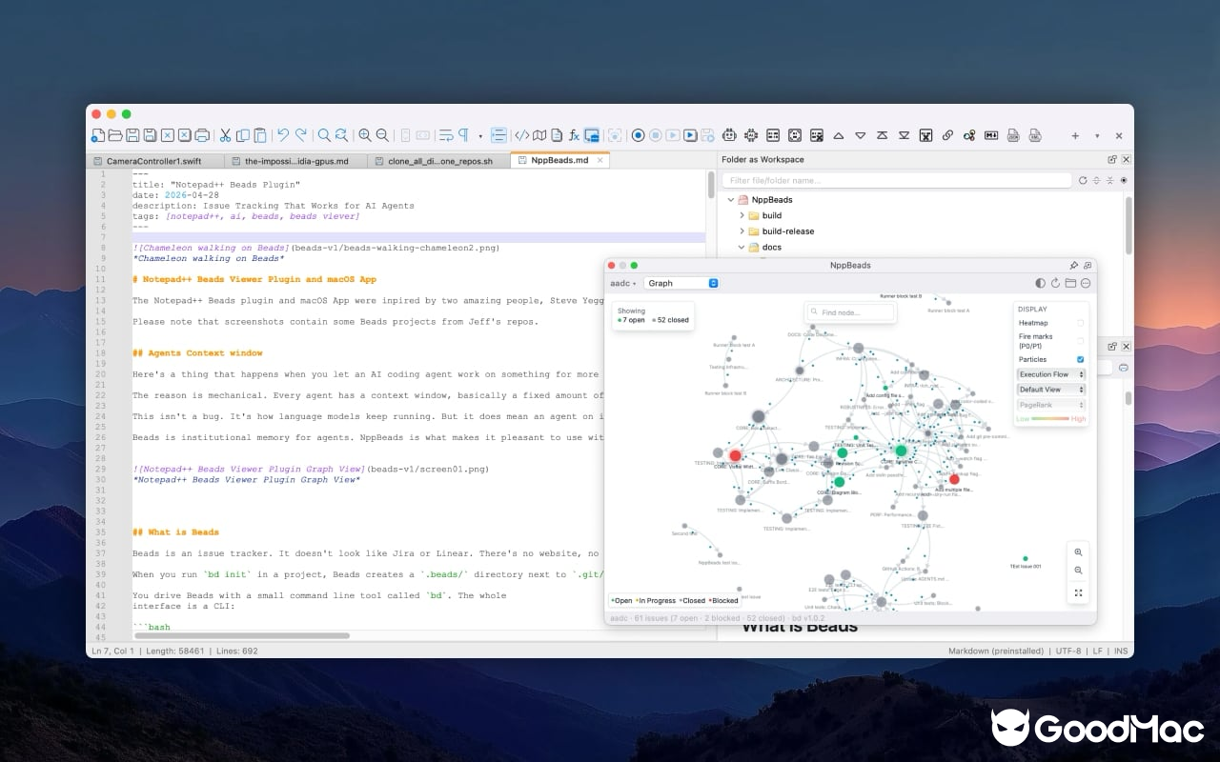Open document map icon
Screen dimensions: 1220x762
pyautogui.click(x=539, y=135)
